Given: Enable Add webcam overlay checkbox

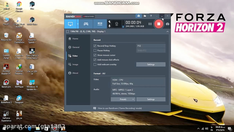Looking at the screenshot, I should point(95,64).
